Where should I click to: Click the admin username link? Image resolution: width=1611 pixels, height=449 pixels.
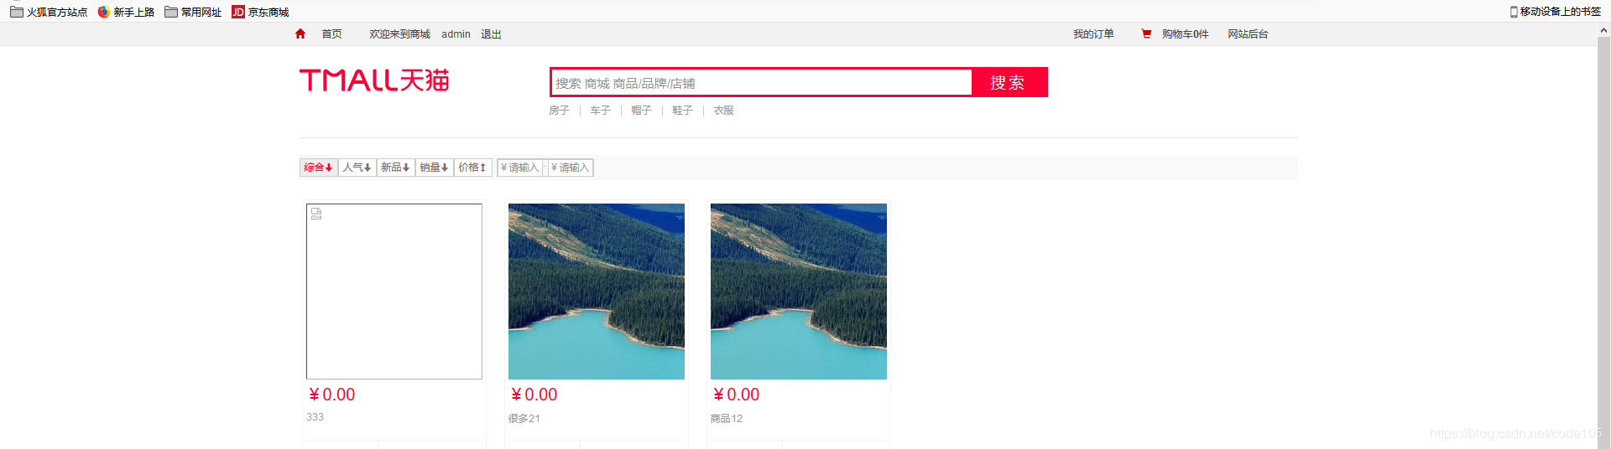456,34
